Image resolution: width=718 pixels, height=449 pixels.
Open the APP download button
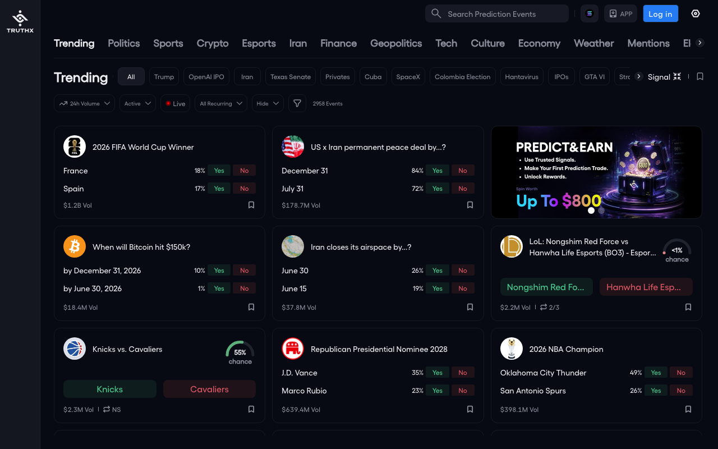tap(620, 13)
